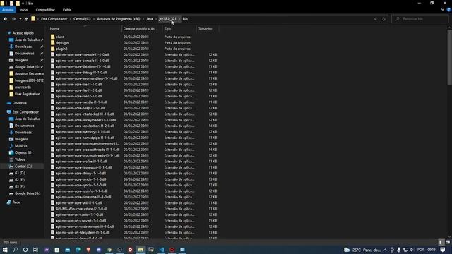Select file api-ms-win-core-console-l1-1-0.dll
Image resolution: width=452 pixels, height=254 pixels.
pos(83,55)
